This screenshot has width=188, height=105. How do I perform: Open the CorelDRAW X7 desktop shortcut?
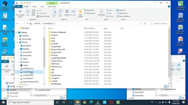coord(180,6)
